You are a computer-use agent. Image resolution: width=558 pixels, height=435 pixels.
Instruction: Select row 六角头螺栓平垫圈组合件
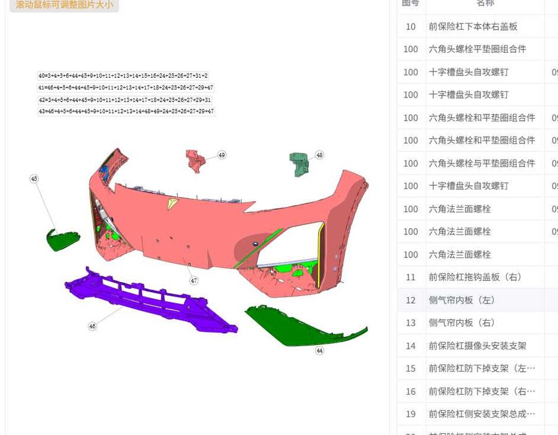(x=478, y=49)
